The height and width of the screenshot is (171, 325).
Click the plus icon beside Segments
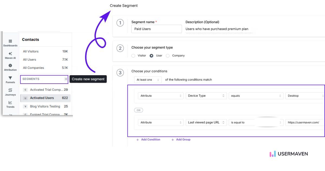[x=66, y=79]
